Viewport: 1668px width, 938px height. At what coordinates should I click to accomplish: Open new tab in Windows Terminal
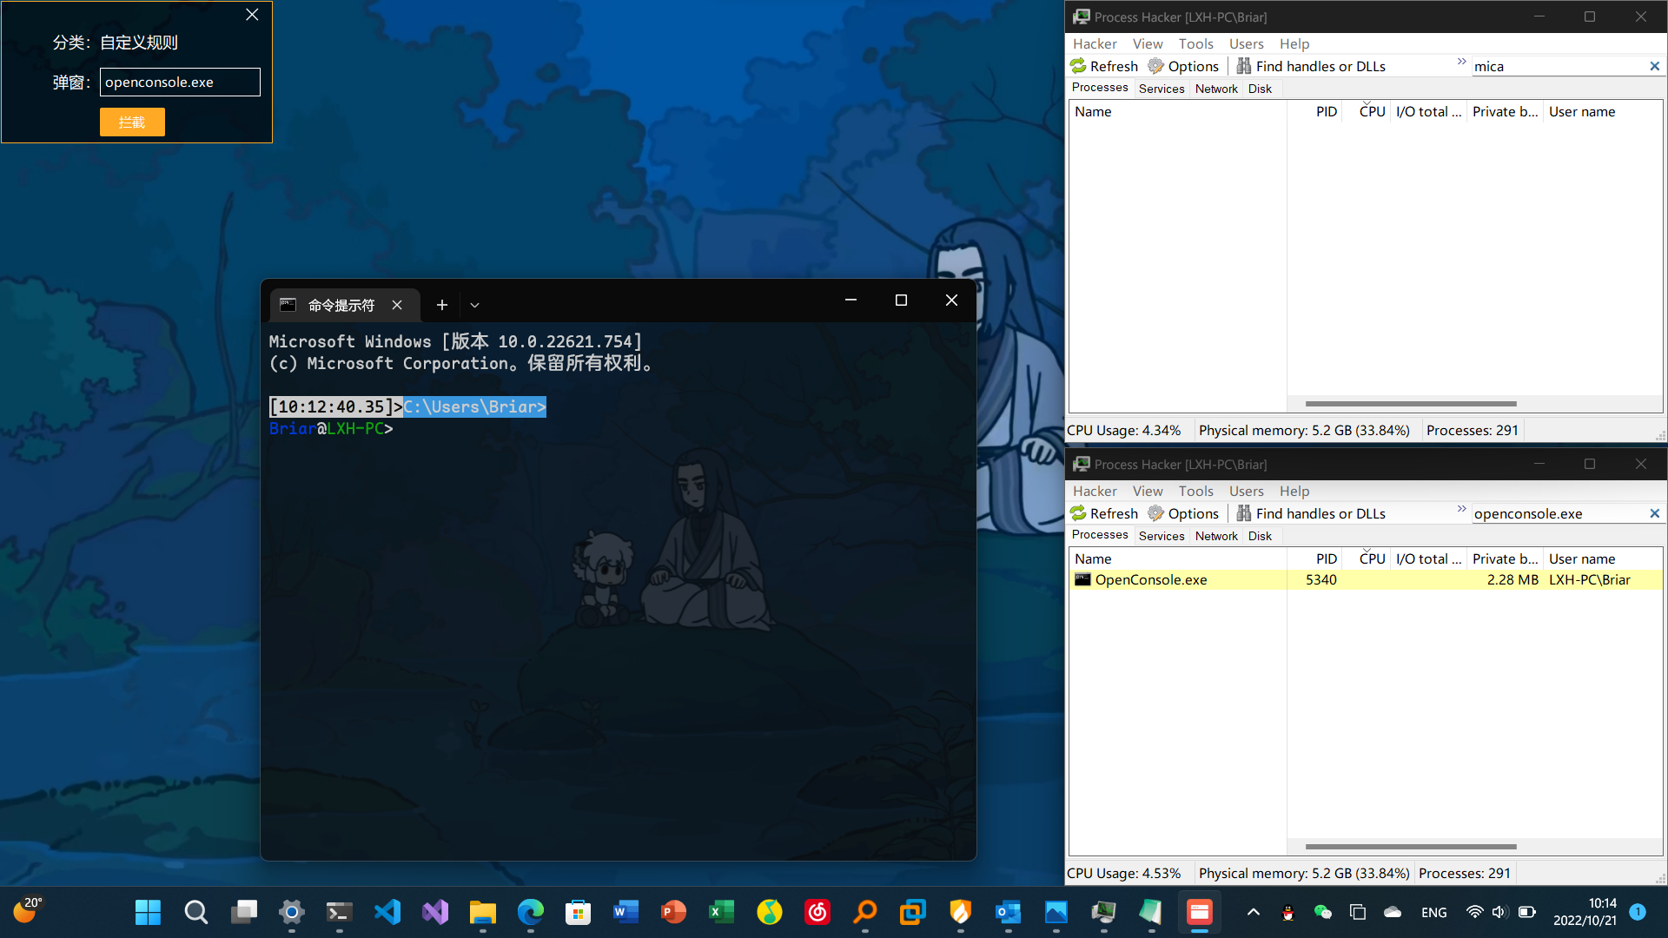click(441, 305)
